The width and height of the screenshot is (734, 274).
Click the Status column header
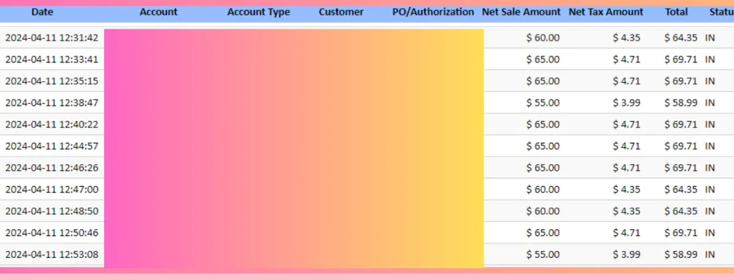tap(722, 12)
